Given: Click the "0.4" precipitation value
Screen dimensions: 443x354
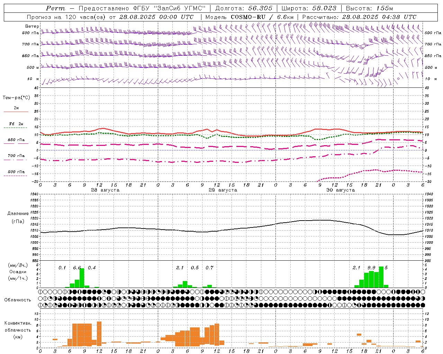Looking at the screenshot, I should pos(92,268).
